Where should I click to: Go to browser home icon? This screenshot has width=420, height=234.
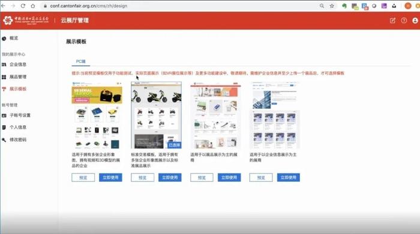[x=32, y=5]
